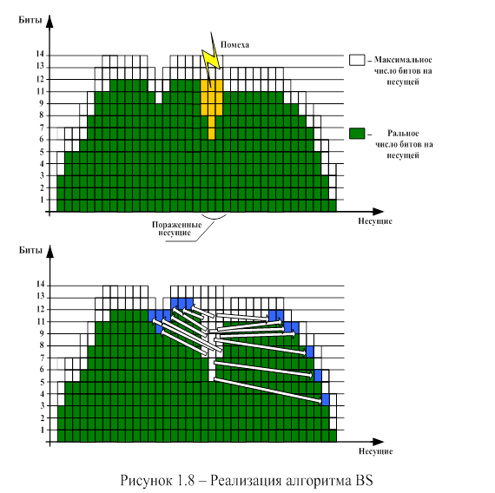Click the green legend box for real bits
This screenshot has height=493, width=495.
[357, 133]
